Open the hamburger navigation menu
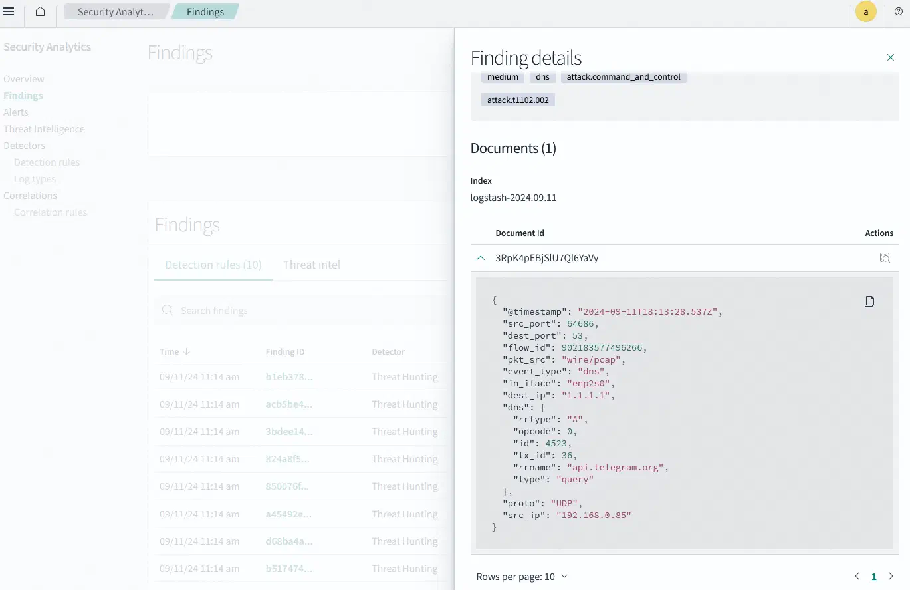Screen dimensions: 910x590 pos(9,12)
